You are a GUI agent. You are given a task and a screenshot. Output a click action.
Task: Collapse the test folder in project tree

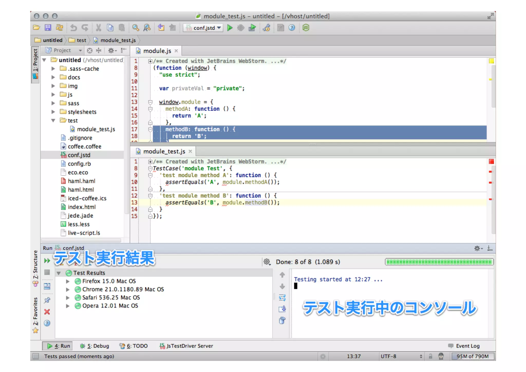53,121
